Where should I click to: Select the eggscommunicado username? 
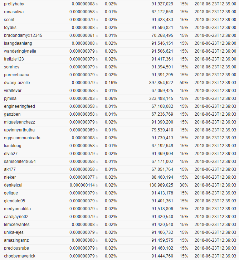(22, 138)
